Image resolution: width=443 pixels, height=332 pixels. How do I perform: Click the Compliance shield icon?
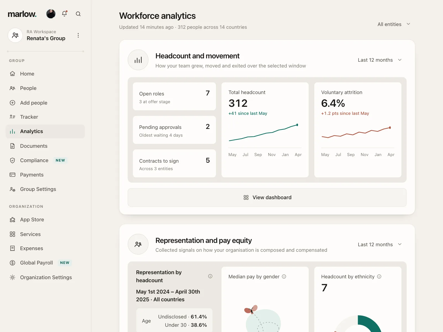click(12, 160)
